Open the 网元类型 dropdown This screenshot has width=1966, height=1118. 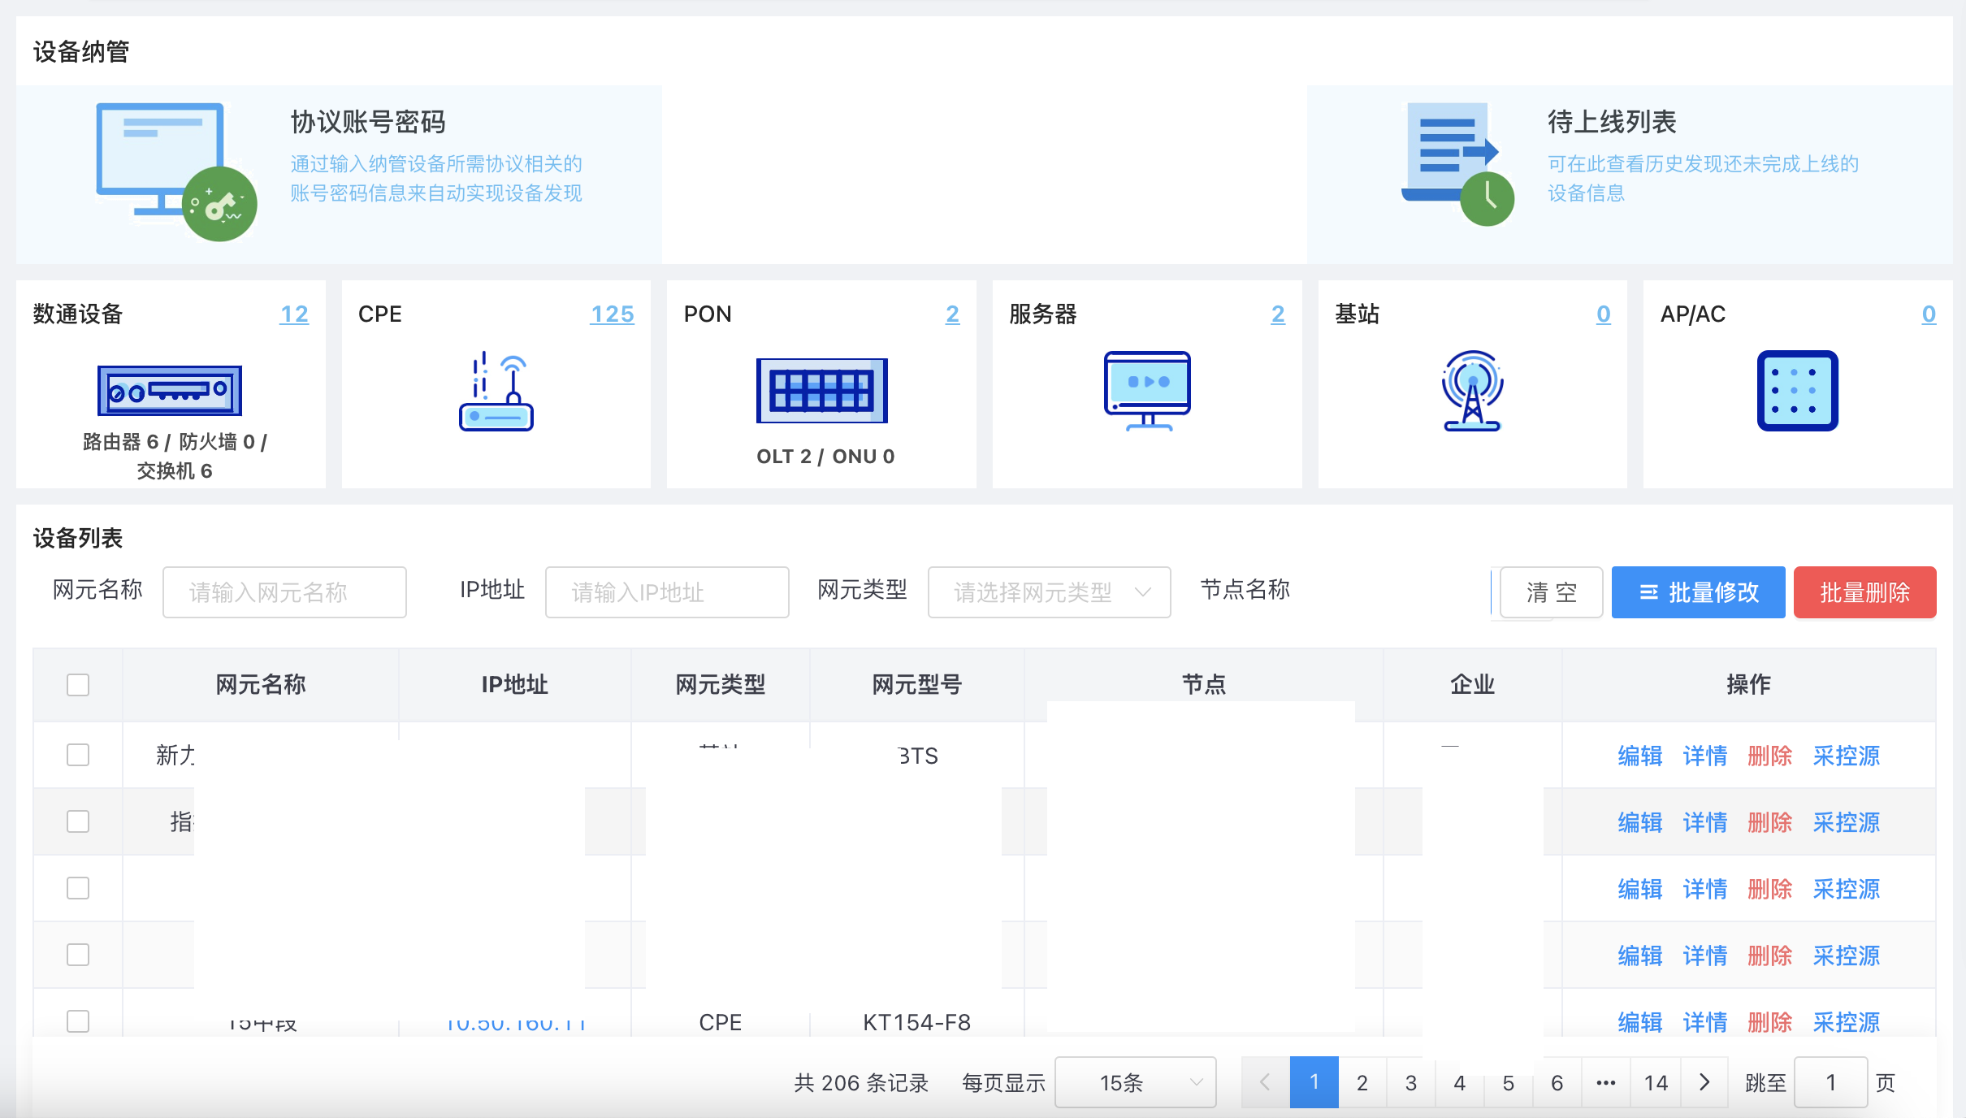click(x=1049, y=592)
